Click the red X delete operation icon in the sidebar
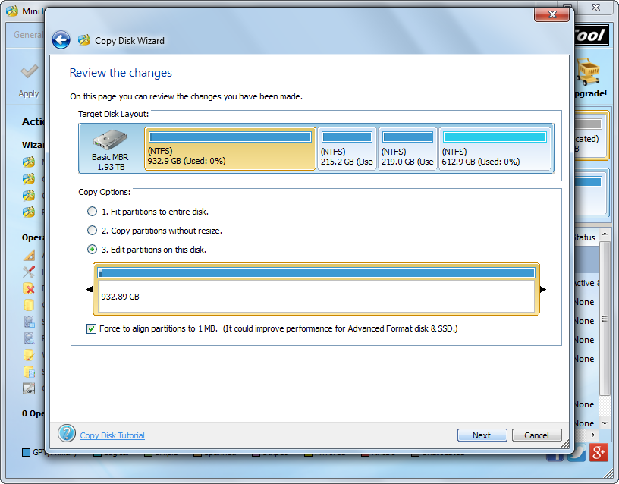Image resolution: width=619 pixels, height=484 pixels. (29, 288)
